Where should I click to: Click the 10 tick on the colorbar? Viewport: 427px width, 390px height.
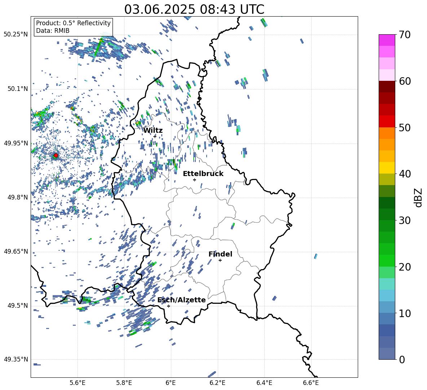click(405, 313)
